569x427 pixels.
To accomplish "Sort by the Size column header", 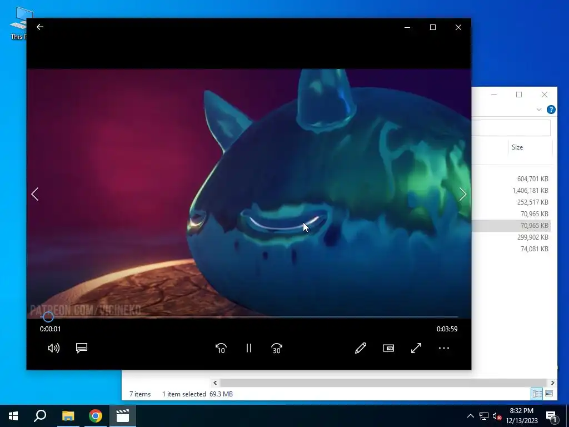I will pyautogui.click(x=517, y=147).
